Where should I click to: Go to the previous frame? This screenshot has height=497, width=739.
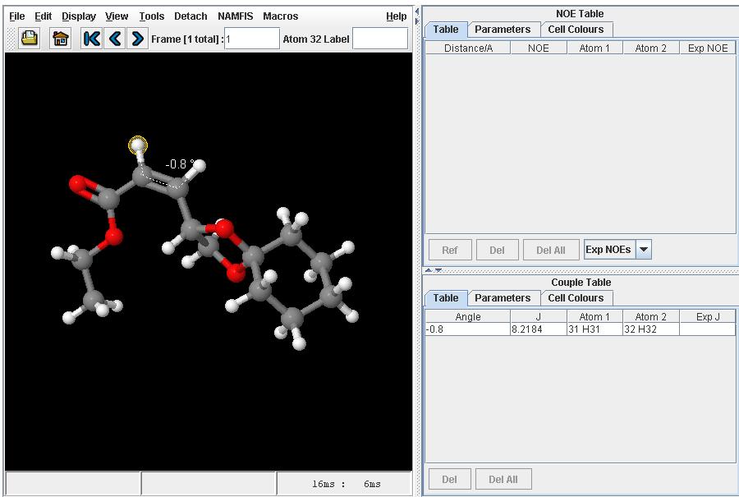click(x=115, y=38)
